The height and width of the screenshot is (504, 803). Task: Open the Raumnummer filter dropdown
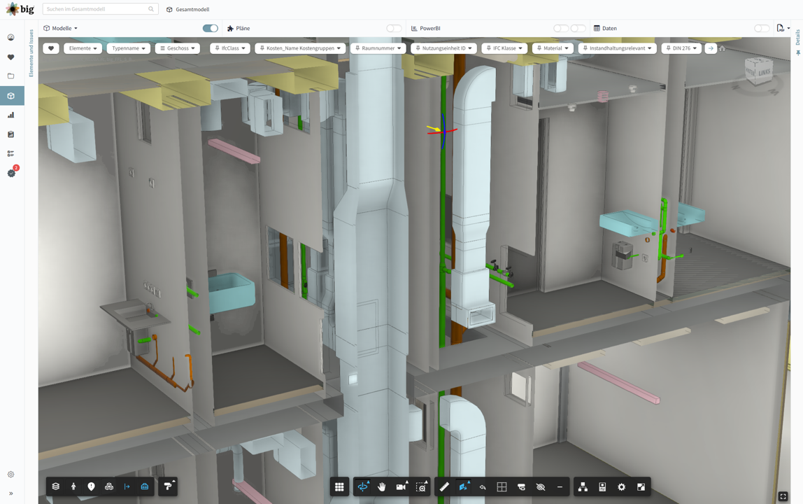pyautogui.click(x=378, y=48)
